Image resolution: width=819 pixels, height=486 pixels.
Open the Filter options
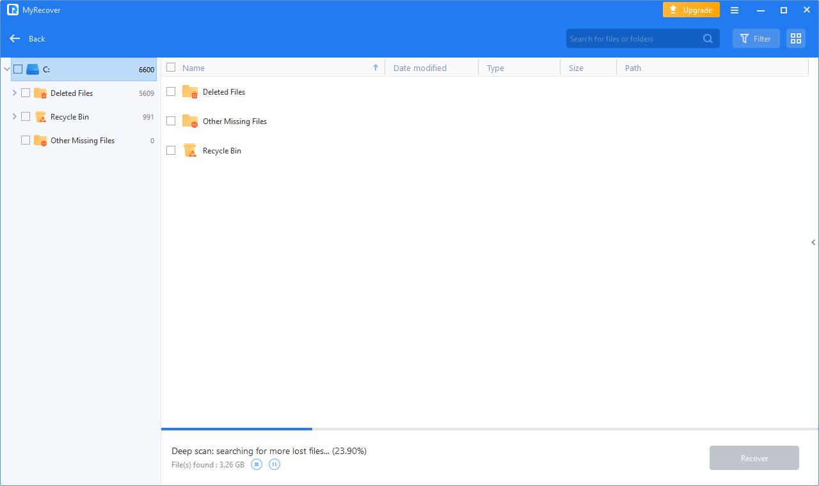point(756,38)
